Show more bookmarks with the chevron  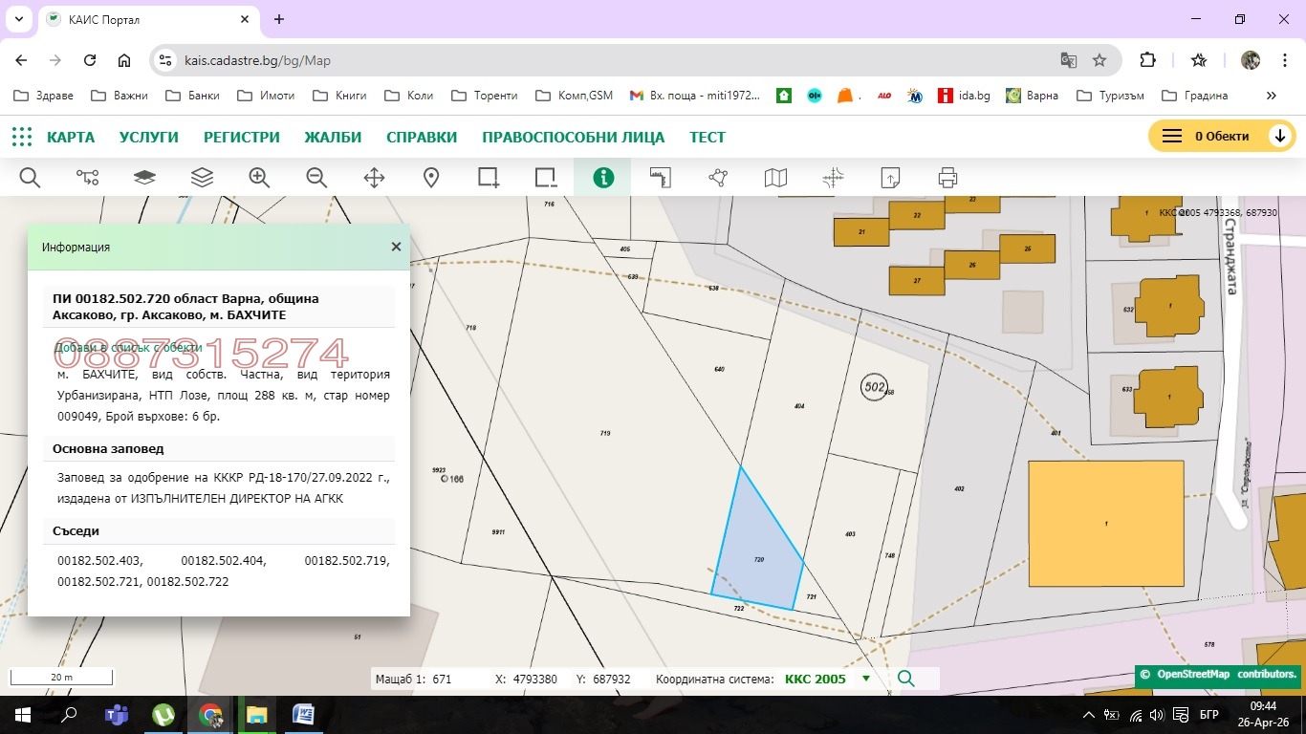click(x=1271, y=96)
